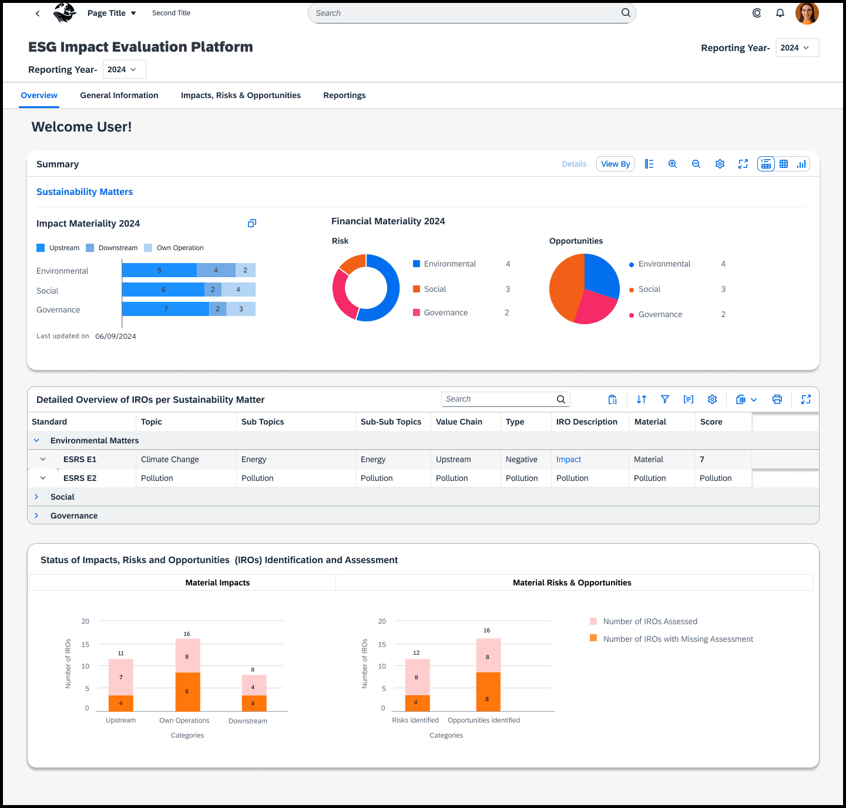Open the notifications bell
Image resolution: width=846 pixels, height=808 pixels.
[x=780, y=13]
